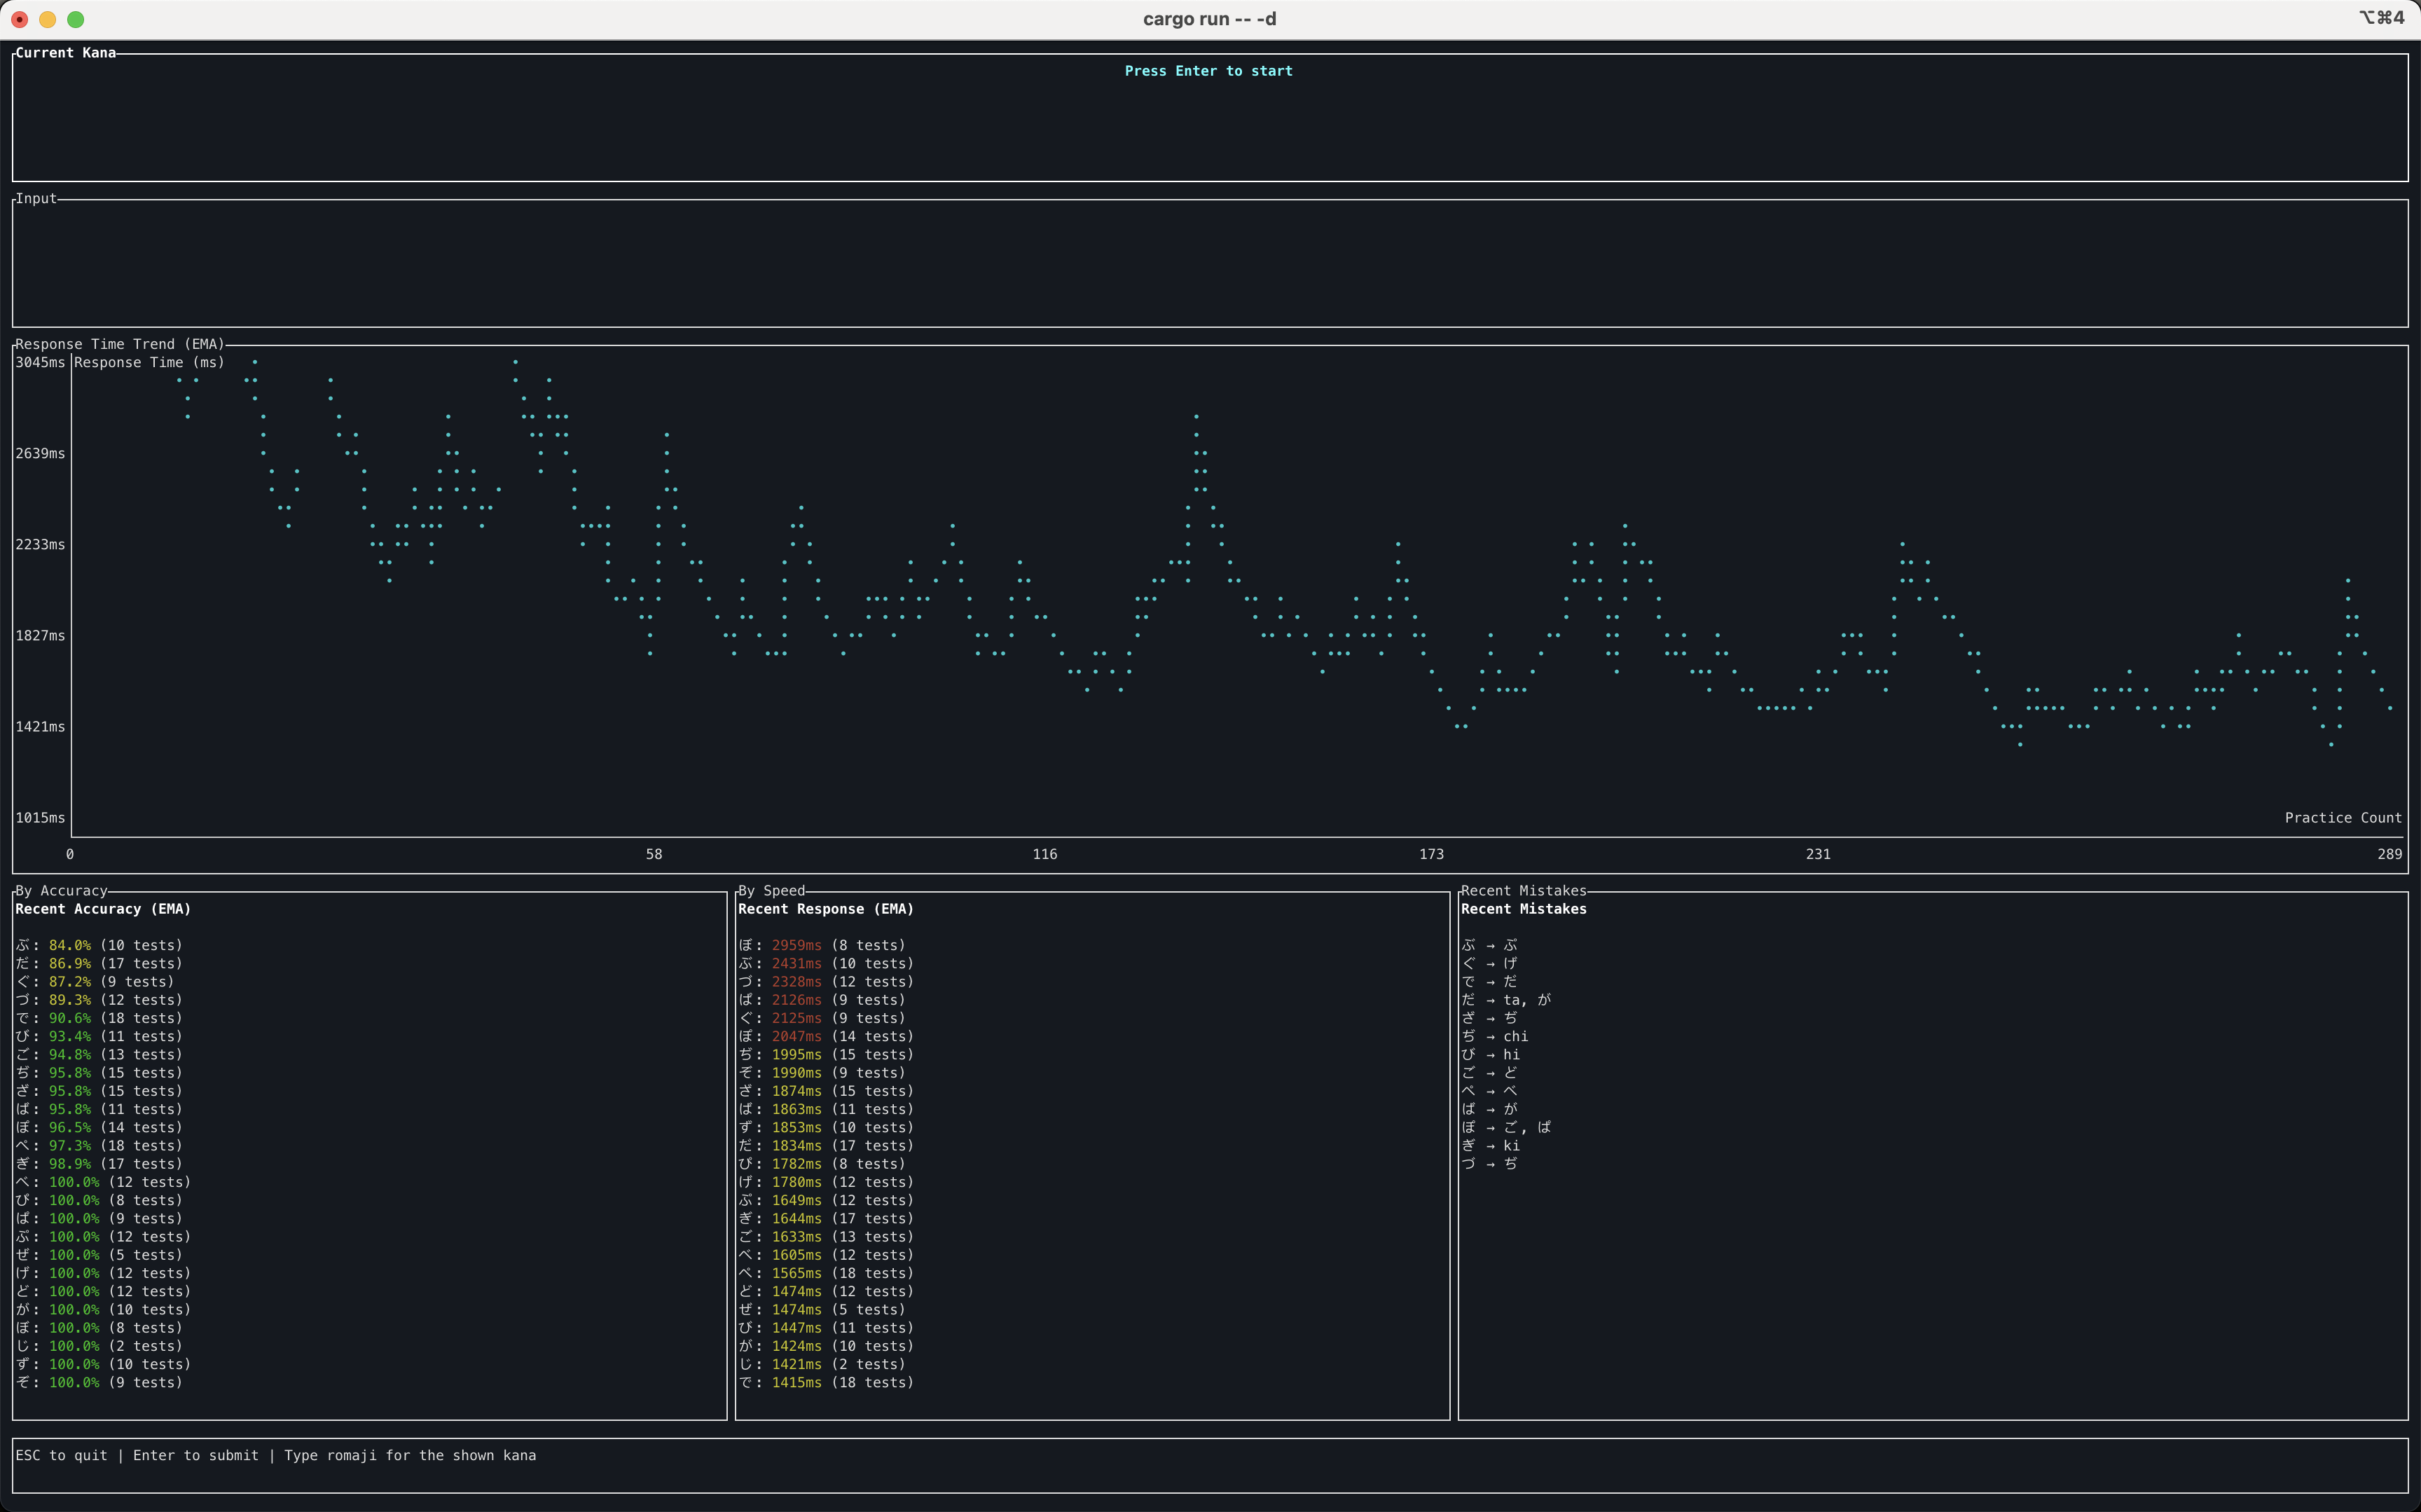
Task: Click the 2639ms y-axis label
Action: (40, 453)
